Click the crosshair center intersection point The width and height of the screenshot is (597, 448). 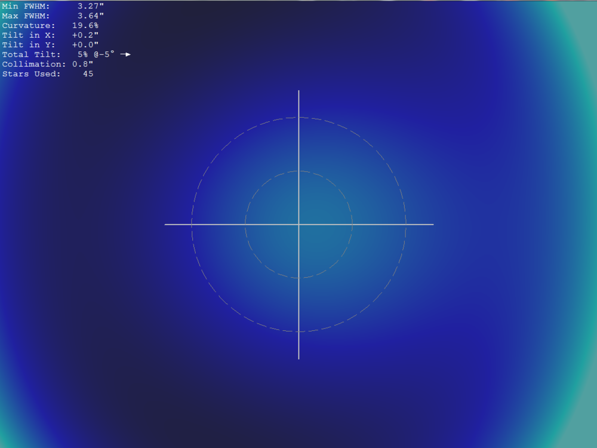click(298, 225)
